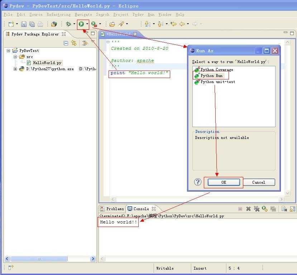Click Cancel in Run As dialog

point(259,182)
